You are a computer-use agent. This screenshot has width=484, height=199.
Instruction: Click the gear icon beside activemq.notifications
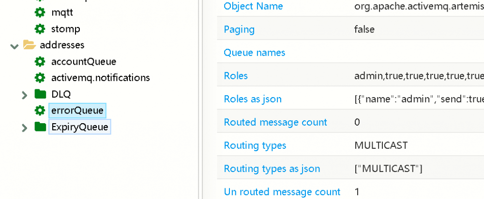coord(40,78)
